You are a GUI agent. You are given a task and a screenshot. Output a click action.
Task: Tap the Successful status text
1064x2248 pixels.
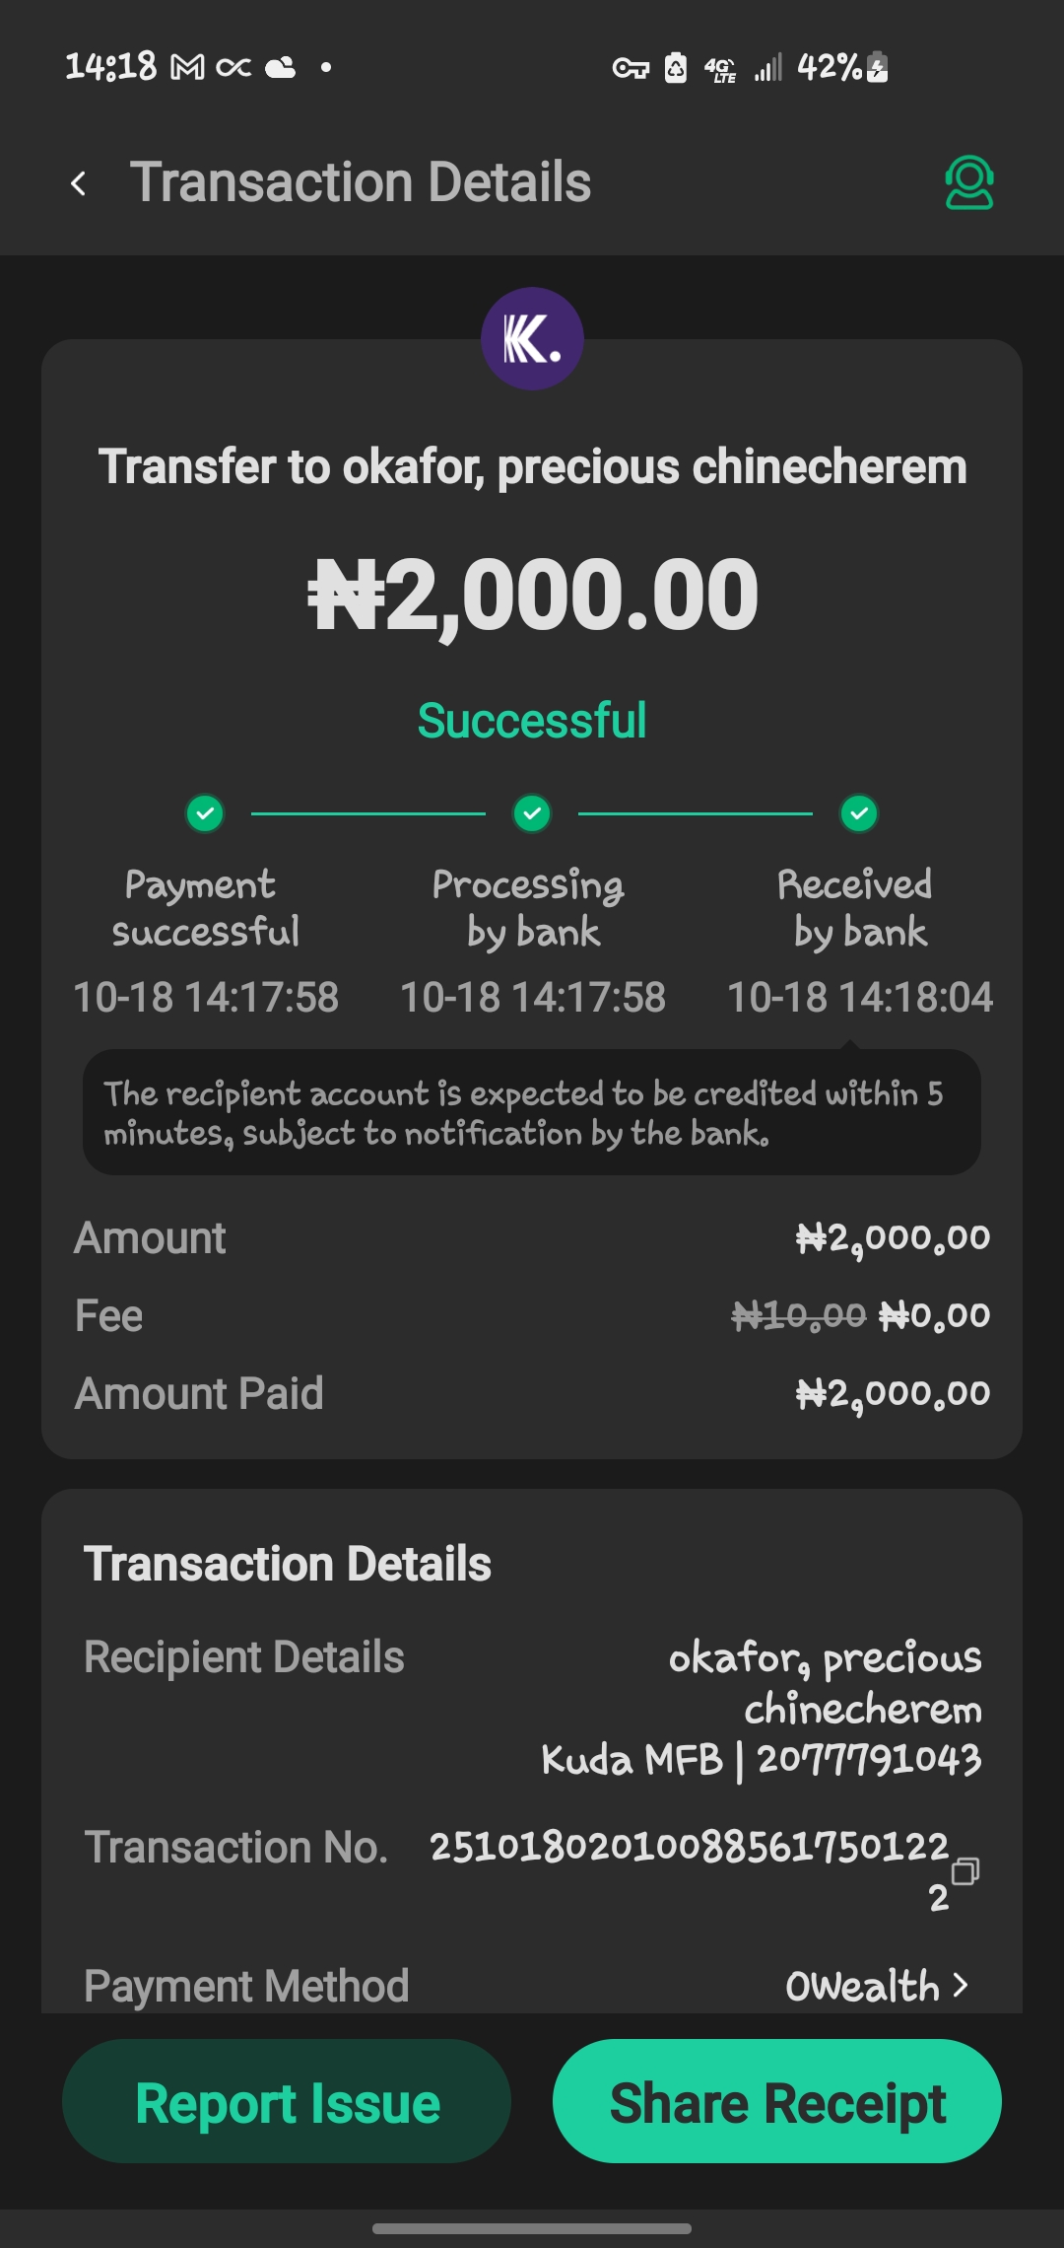tap(532, 721)
